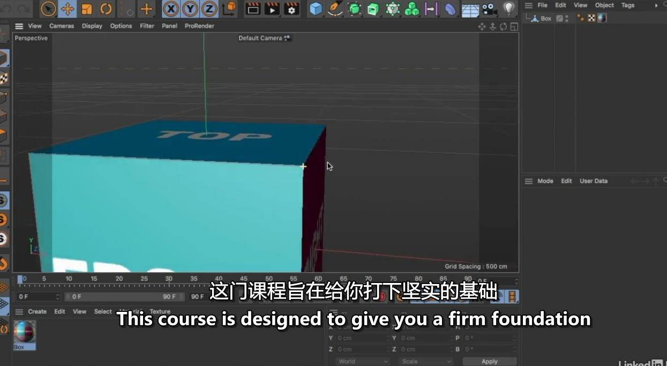The height and width of the screenshot is (366, 667).
Task: Open the Scale dropdown in Coordinates
Action: [x=425, y=361]
